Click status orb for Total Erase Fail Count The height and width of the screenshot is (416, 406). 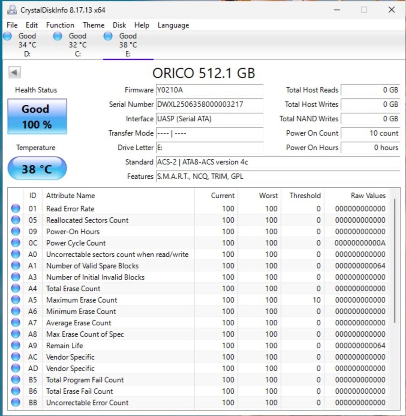pos(16,391)
